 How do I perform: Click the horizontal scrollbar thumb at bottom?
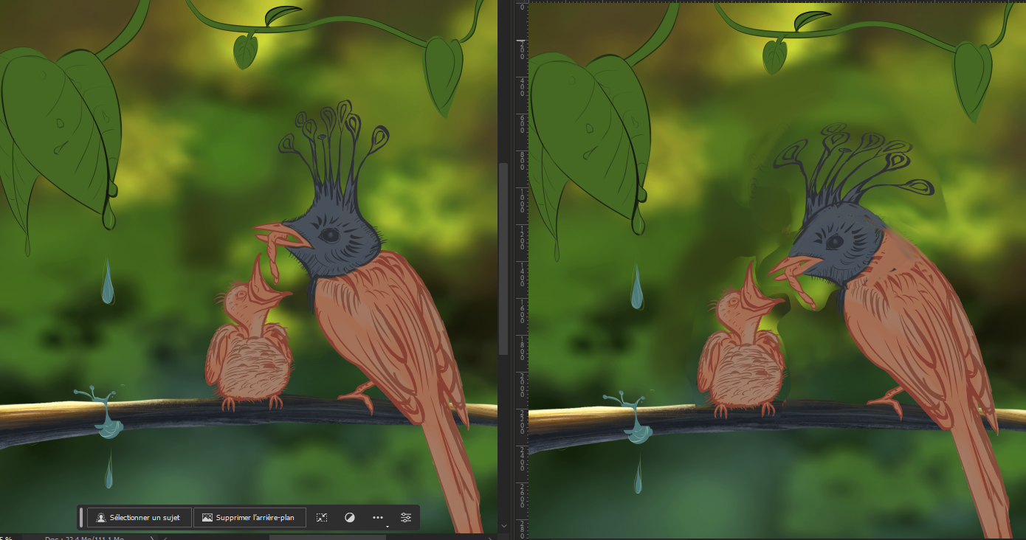325,537
